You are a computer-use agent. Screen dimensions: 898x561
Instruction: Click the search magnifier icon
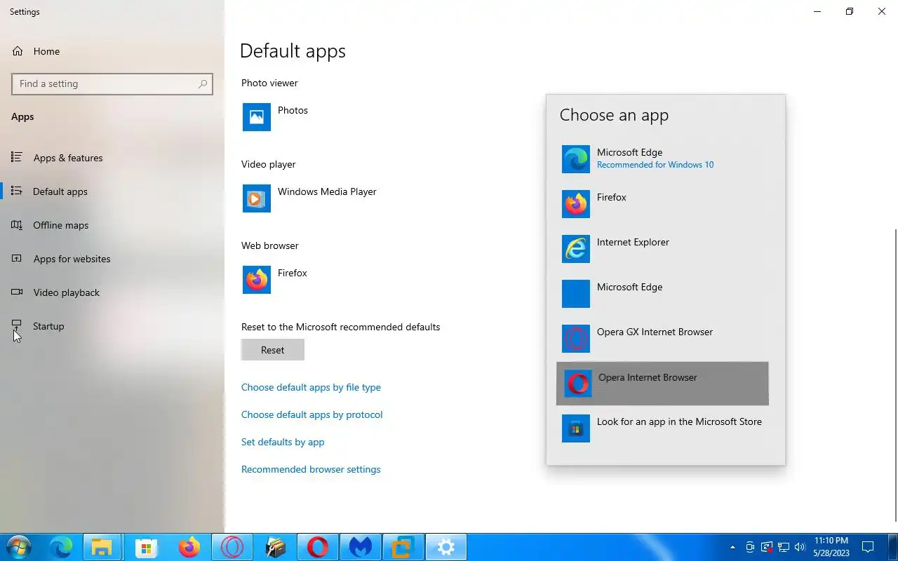point(203,83)
